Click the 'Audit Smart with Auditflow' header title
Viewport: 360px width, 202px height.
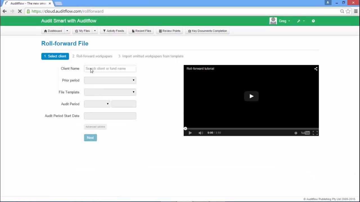tap(69, 21)
